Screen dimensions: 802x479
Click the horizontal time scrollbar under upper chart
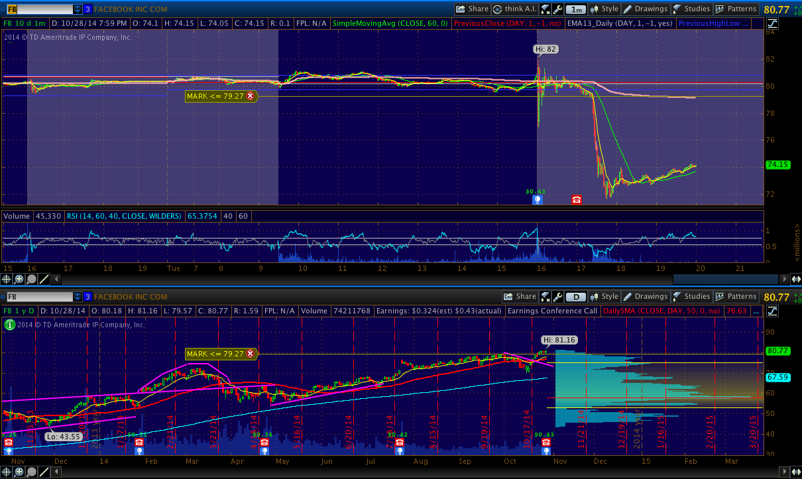point(722,279)
